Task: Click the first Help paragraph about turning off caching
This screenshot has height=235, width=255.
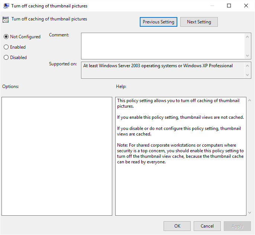Action: [178, 103]
